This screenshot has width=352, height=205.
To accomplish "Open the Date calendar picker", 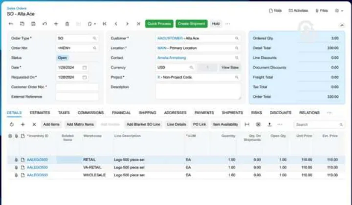I will (85, 67).
